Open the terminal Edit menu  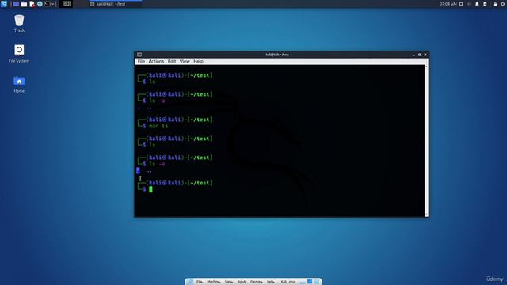172,62
